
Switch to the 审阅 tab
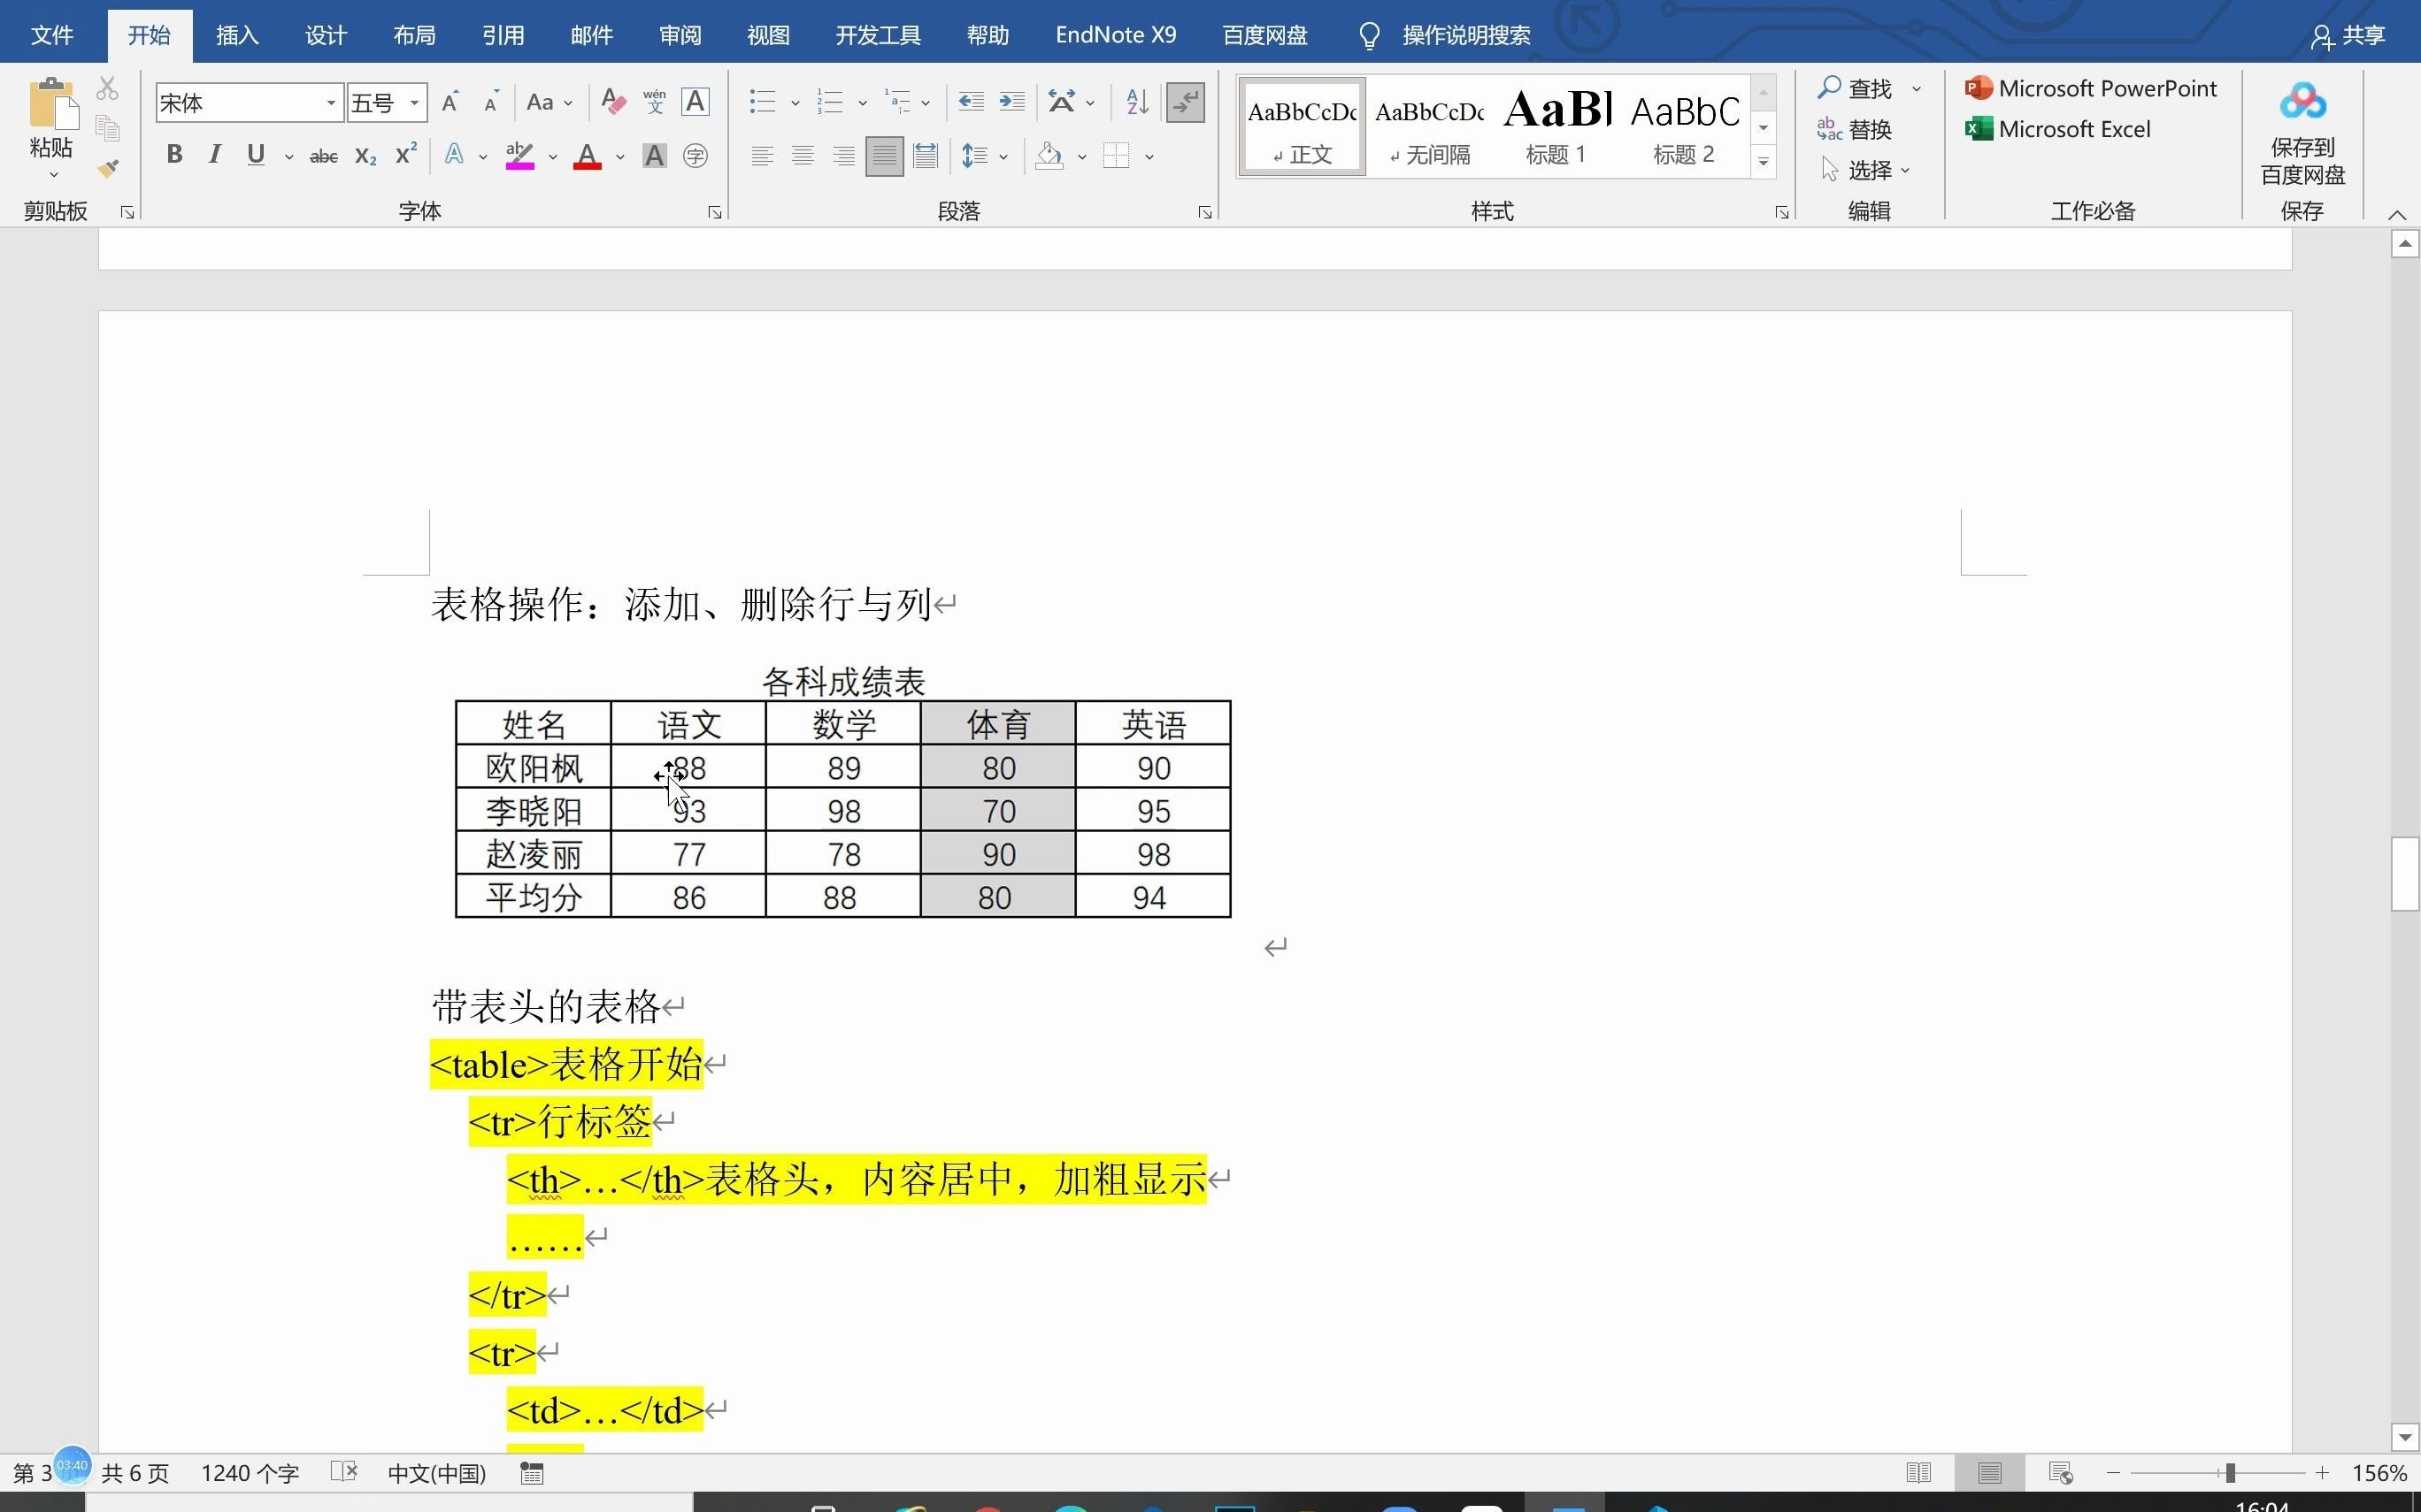coord(680,35)
